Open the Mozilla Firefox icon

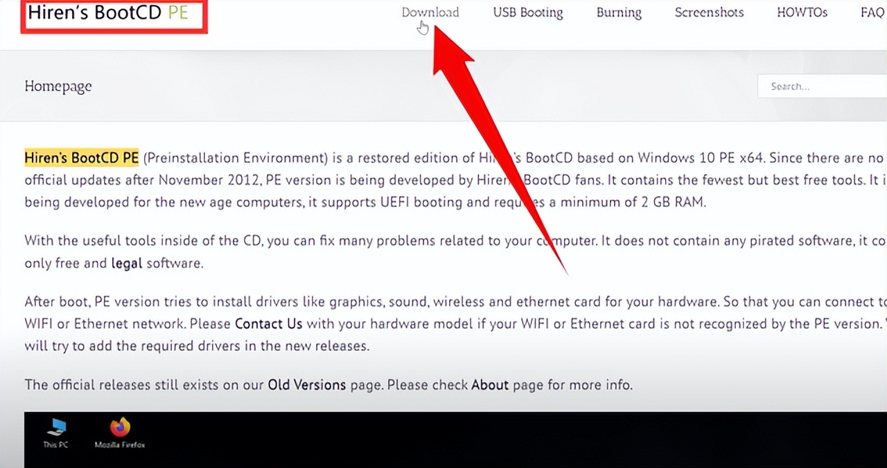click(x=120, y=432)
